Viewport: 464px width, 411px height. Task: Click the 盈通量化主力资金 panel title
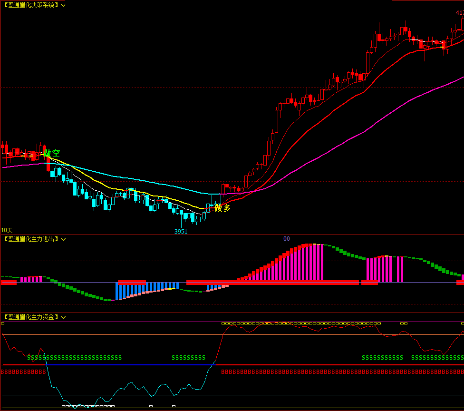click(31, 317)
